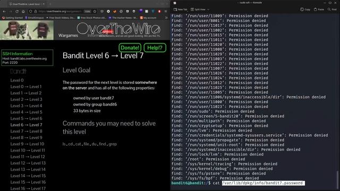Image resolution: width=340 pixels, height=191 pixels.
Task: Open Level 15 → Level 16
Action: (x=28, y=182)
